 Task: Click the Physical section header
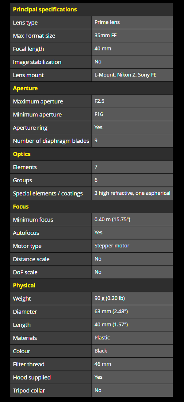pos(24,286)
